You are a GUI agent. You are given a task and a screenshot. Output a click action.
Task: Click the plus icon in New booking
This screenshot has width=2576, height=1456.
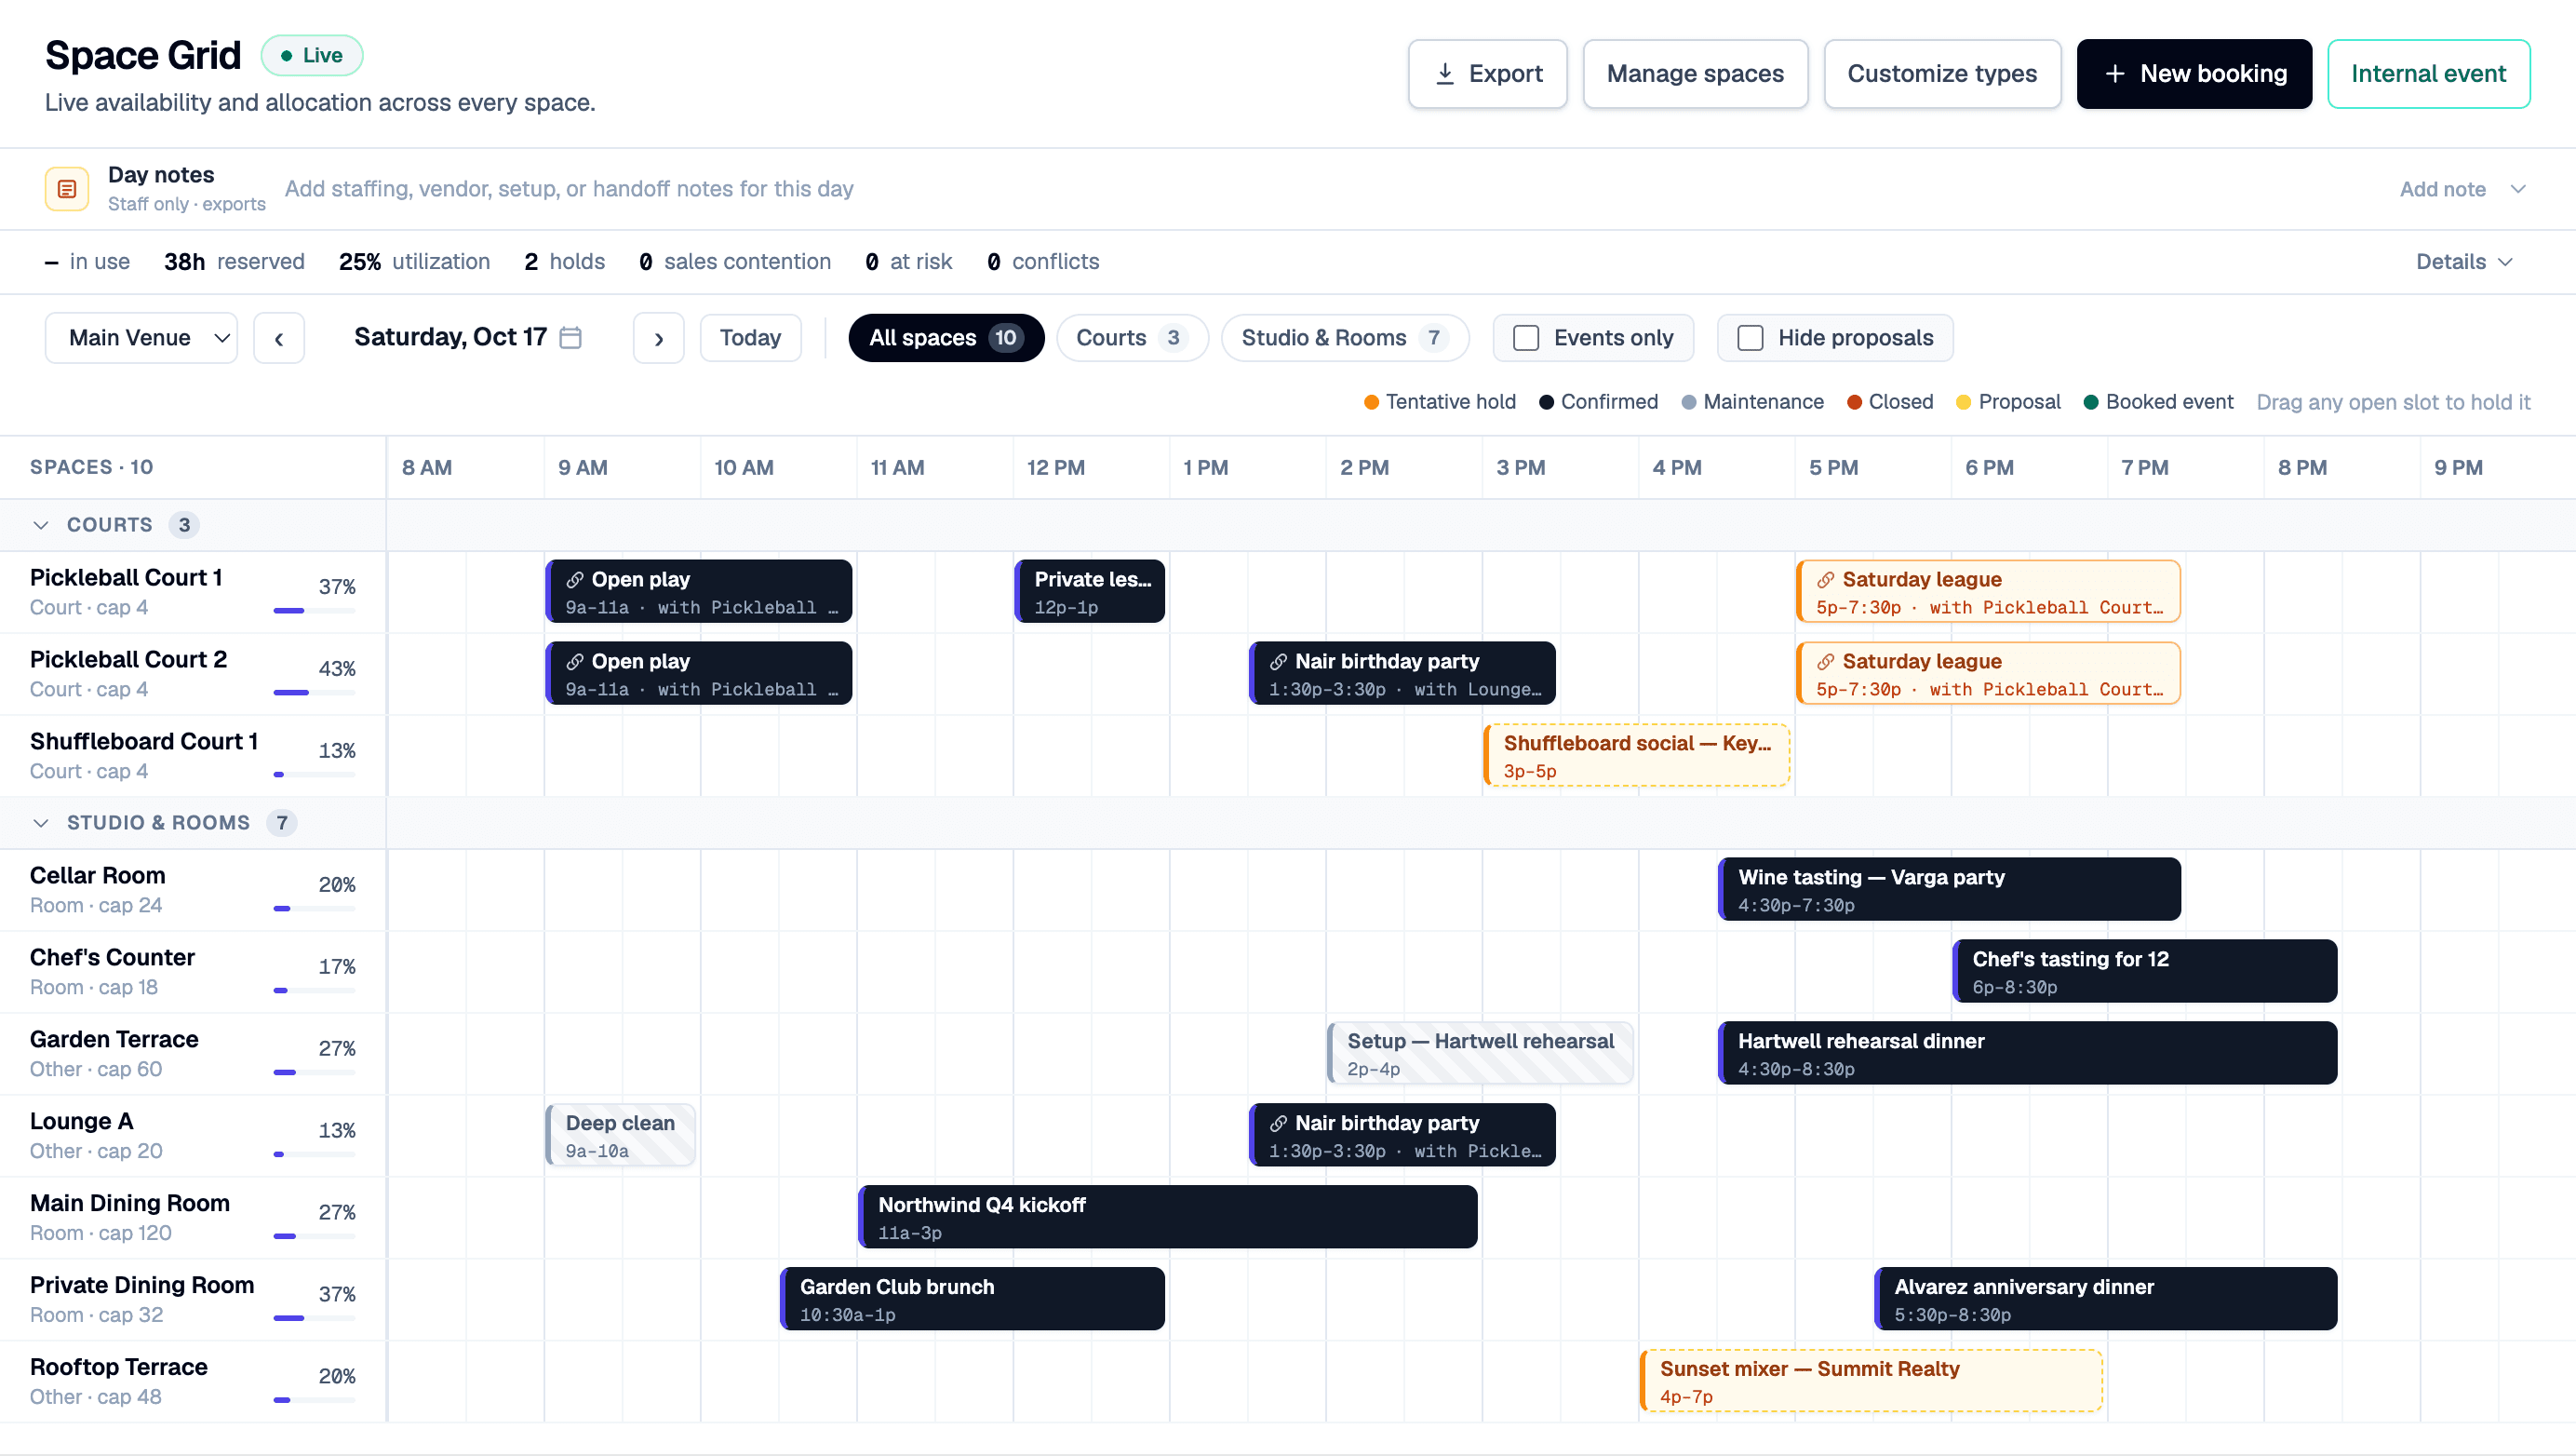point(2115,74)
